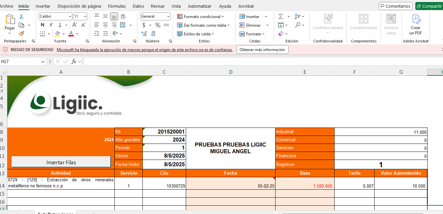The height and width of the screenshot is (214, 443).
Task: Apply thousands separator 000 style
Action: [x=166, y=25]
